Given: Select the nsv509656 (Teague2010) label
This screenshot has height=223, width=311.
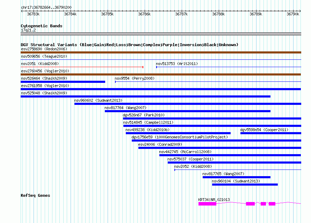Looking at the screenshot, I should click(x=44, y=56).
